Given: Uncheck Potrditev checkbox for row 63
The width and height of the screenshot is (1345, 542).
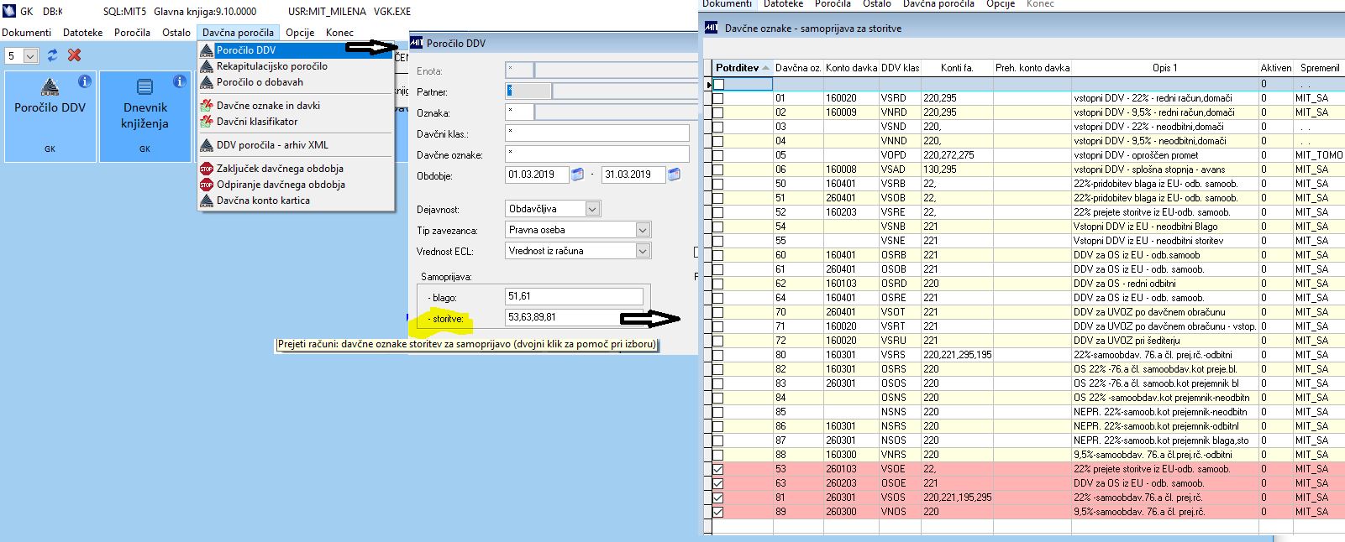Looking at the screenshot, I should [x=717, y=483].
